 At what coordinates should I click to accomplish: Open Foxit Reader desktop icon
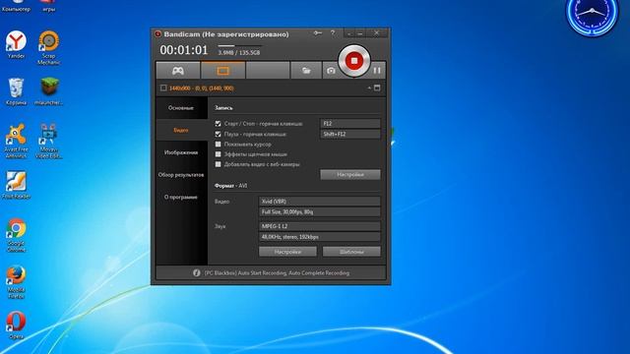(x=16, y=185)
